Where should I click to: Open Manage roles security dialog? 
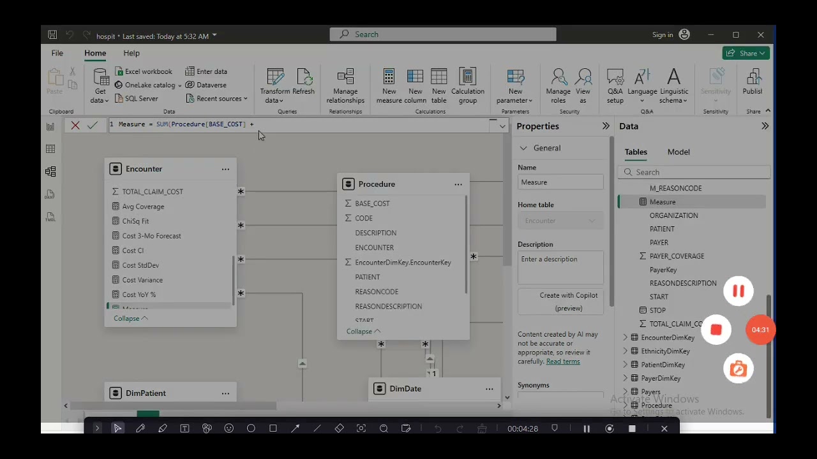(x=558, y=85)
